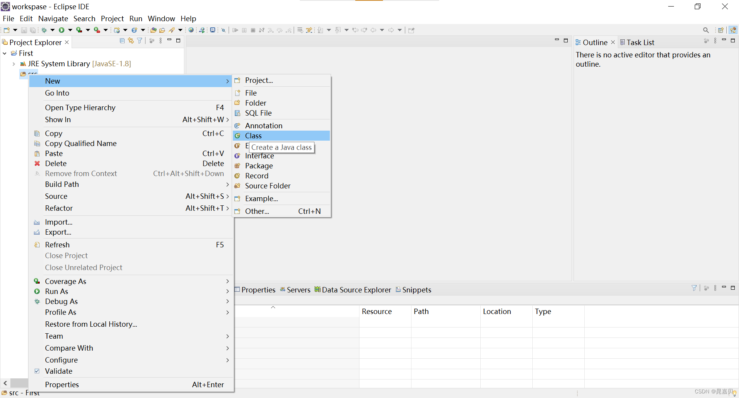Image resolution: width=739 pixels, height=398 pixels.
Task: Click the Back navigation arrow in toolbar
Action: (373, 30)
